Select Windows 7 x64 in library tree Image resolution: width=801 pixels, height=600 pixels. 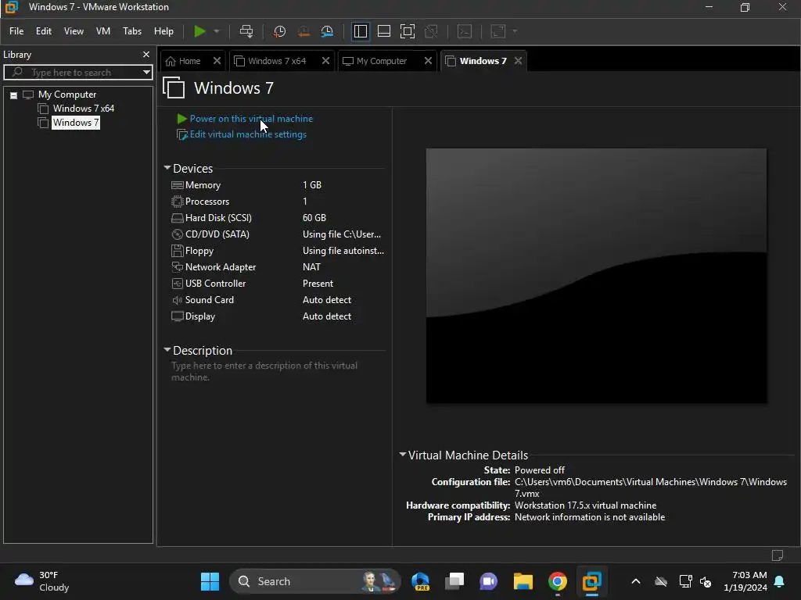[83, 108]
